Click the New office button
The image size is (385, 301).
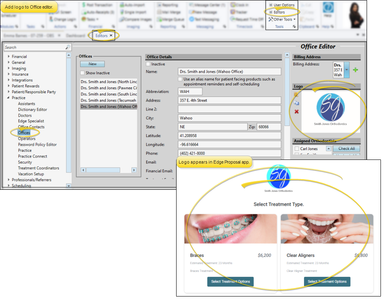(92, 64)
